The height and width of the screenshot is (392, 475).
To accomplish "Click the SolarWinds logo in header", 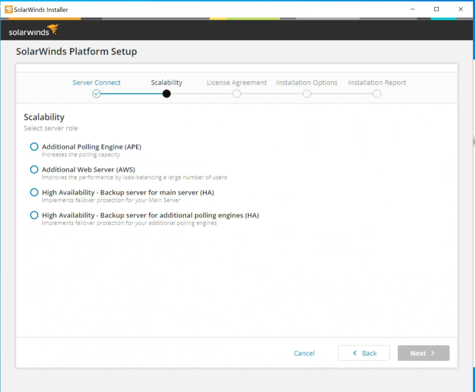I will [34, 30].
